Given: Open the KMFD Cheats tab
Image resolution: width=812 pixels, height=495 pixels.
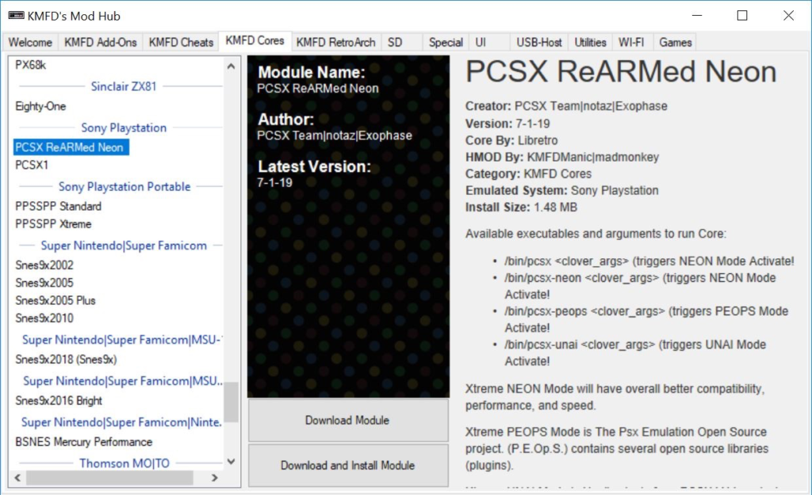Looking at the screenshot, I should 181,43.
